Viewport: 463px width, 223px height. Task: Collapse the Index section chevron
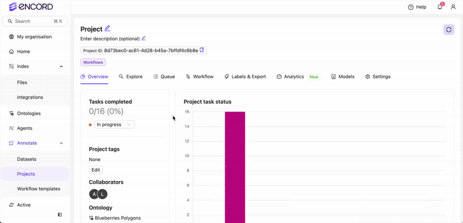coord(61,66)
